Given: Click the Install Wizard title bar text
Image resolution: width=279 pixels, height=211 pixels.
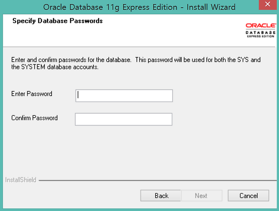Looking at the screenshot, I should 139,7.
